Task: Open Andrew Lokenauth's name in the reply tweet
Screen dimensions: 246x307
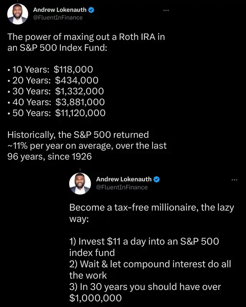Action: pos(125,179)
